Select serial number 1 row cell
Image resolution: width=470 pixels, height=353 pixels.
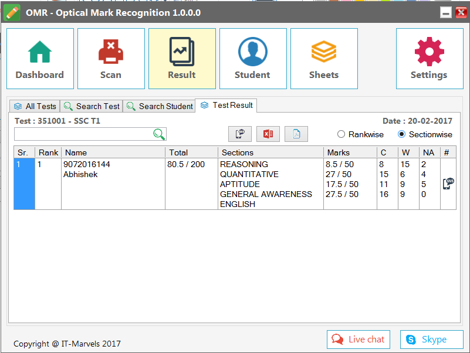coord(25,184)
